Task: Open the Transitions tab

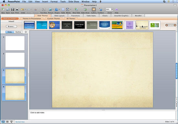Action: pos(75,16)
